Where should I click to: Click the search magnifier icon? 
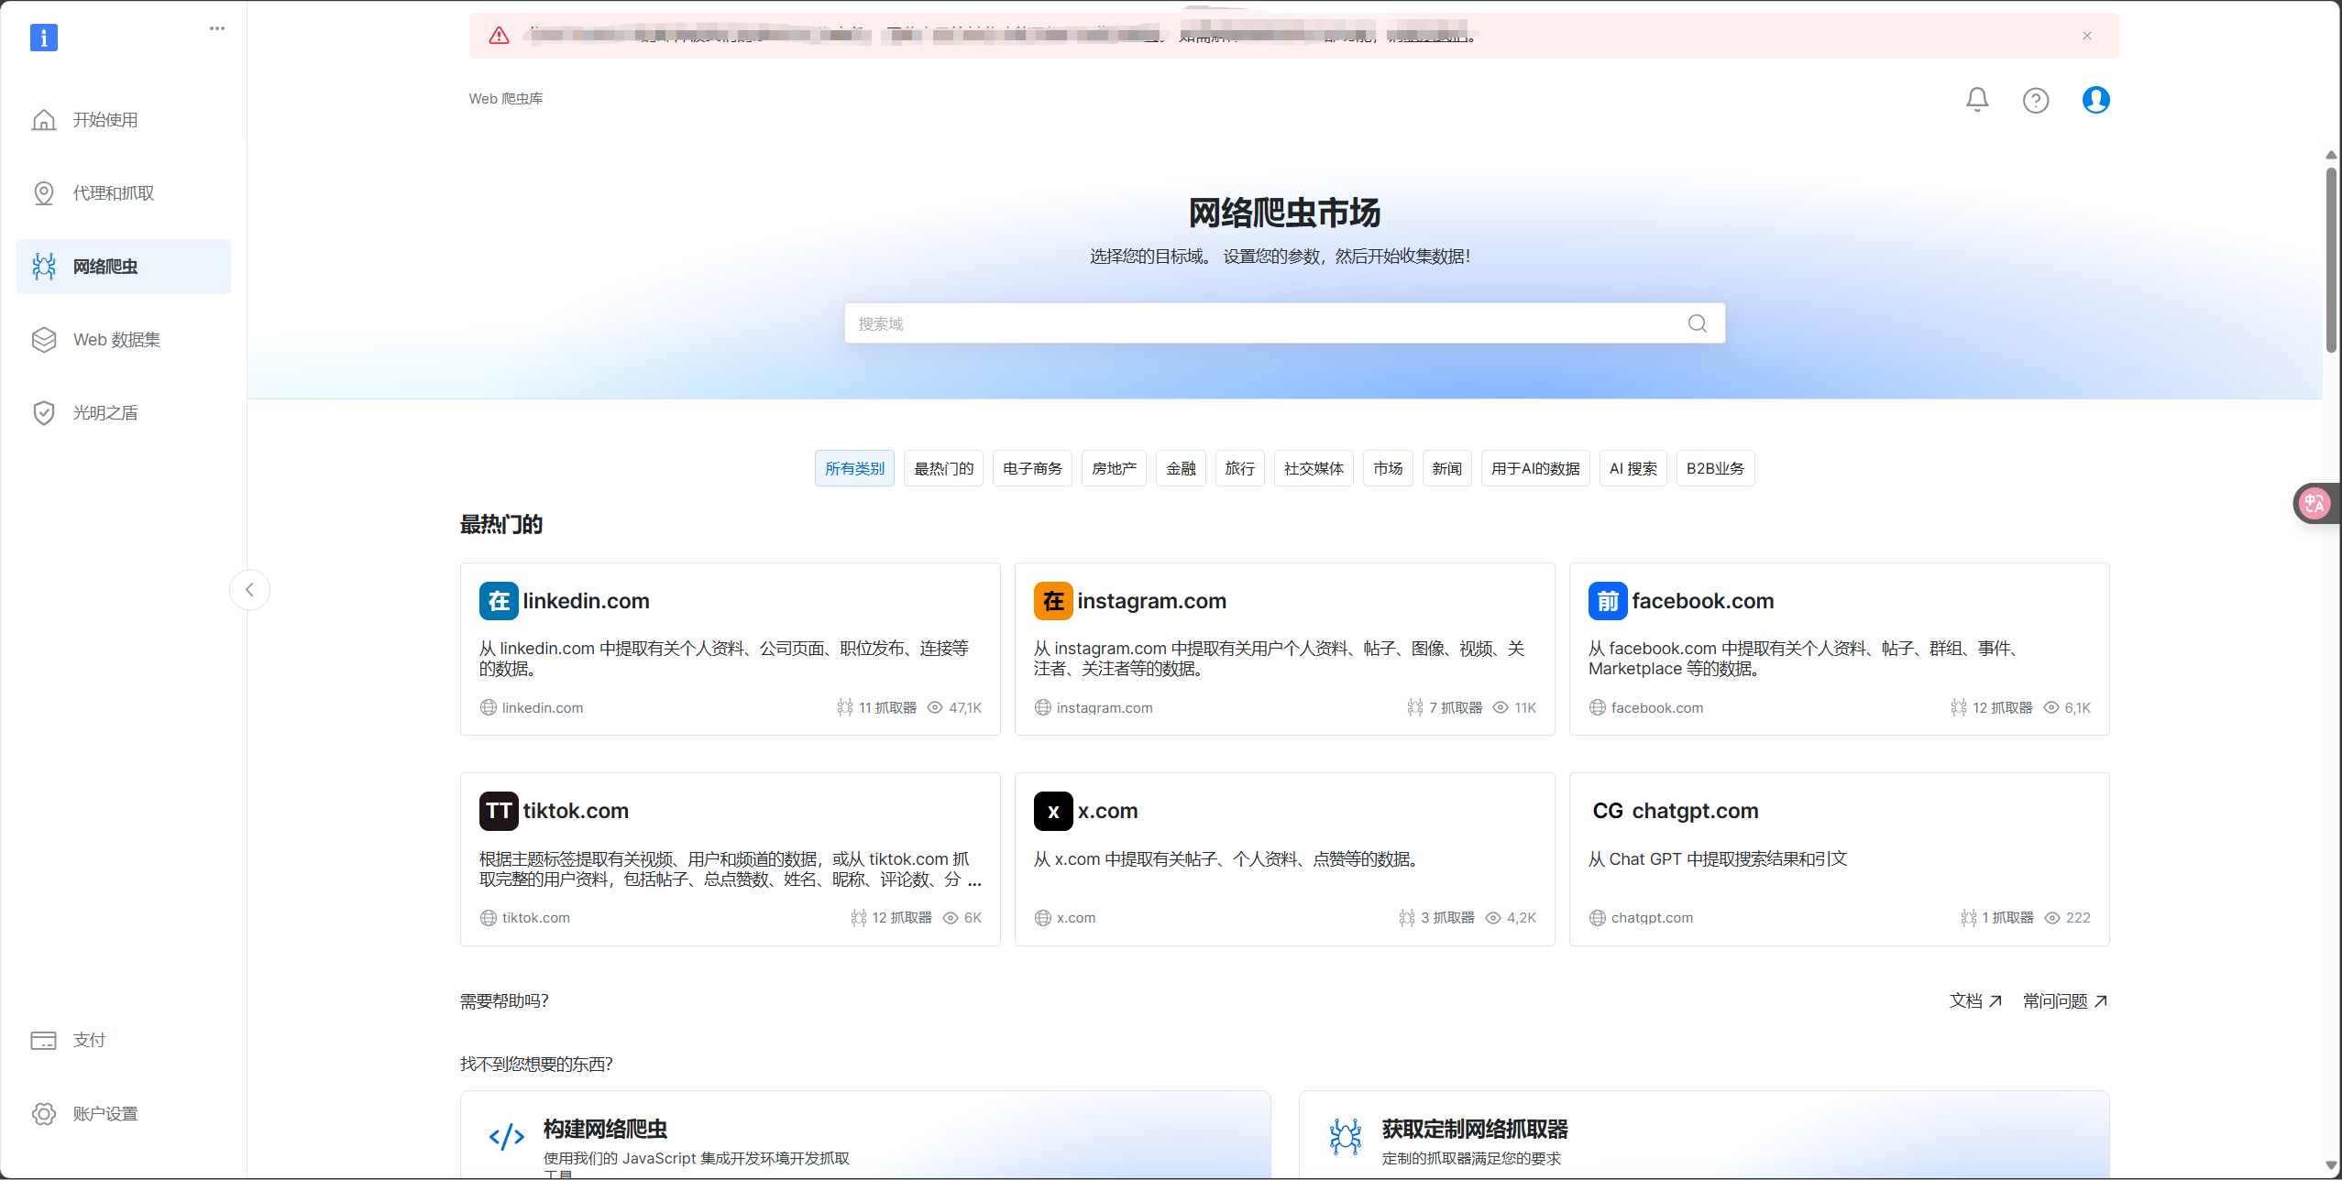click(1697, 323)
